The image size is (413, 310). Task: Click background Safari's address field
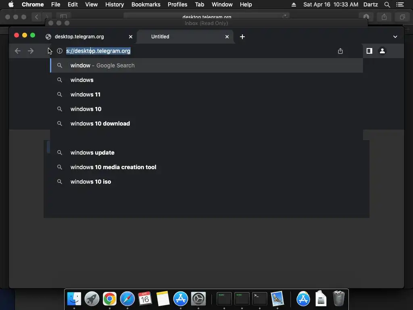point(206,16)
